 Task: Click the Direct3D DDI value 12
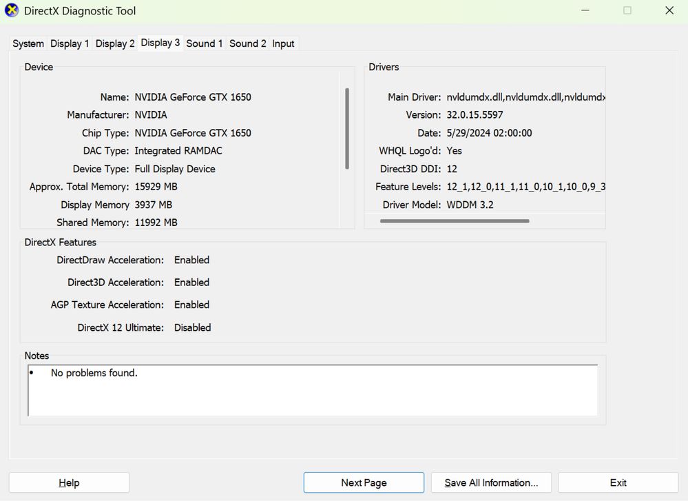[452, 169]
